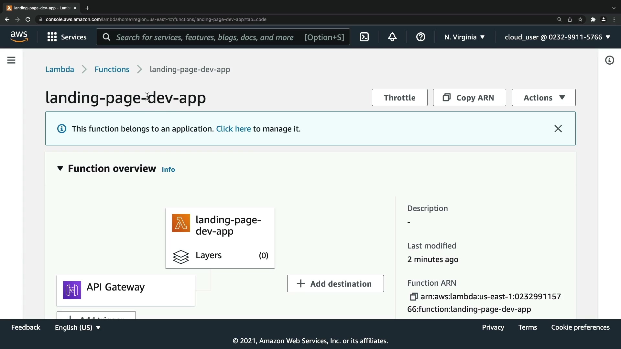Copy the function ARN using copy icon

click(x=413, y=297)
